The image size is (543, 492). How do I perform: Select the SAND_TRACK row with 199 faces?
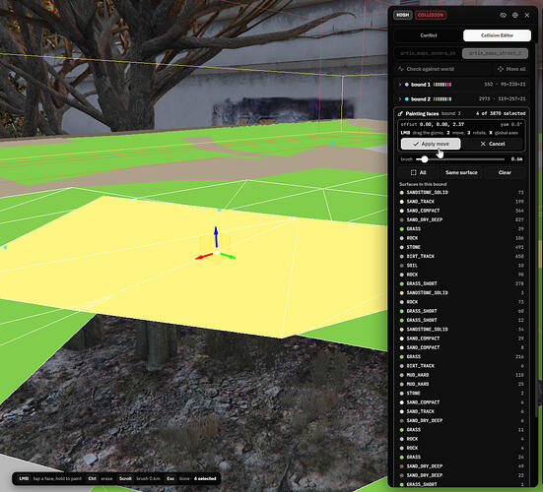461,202
